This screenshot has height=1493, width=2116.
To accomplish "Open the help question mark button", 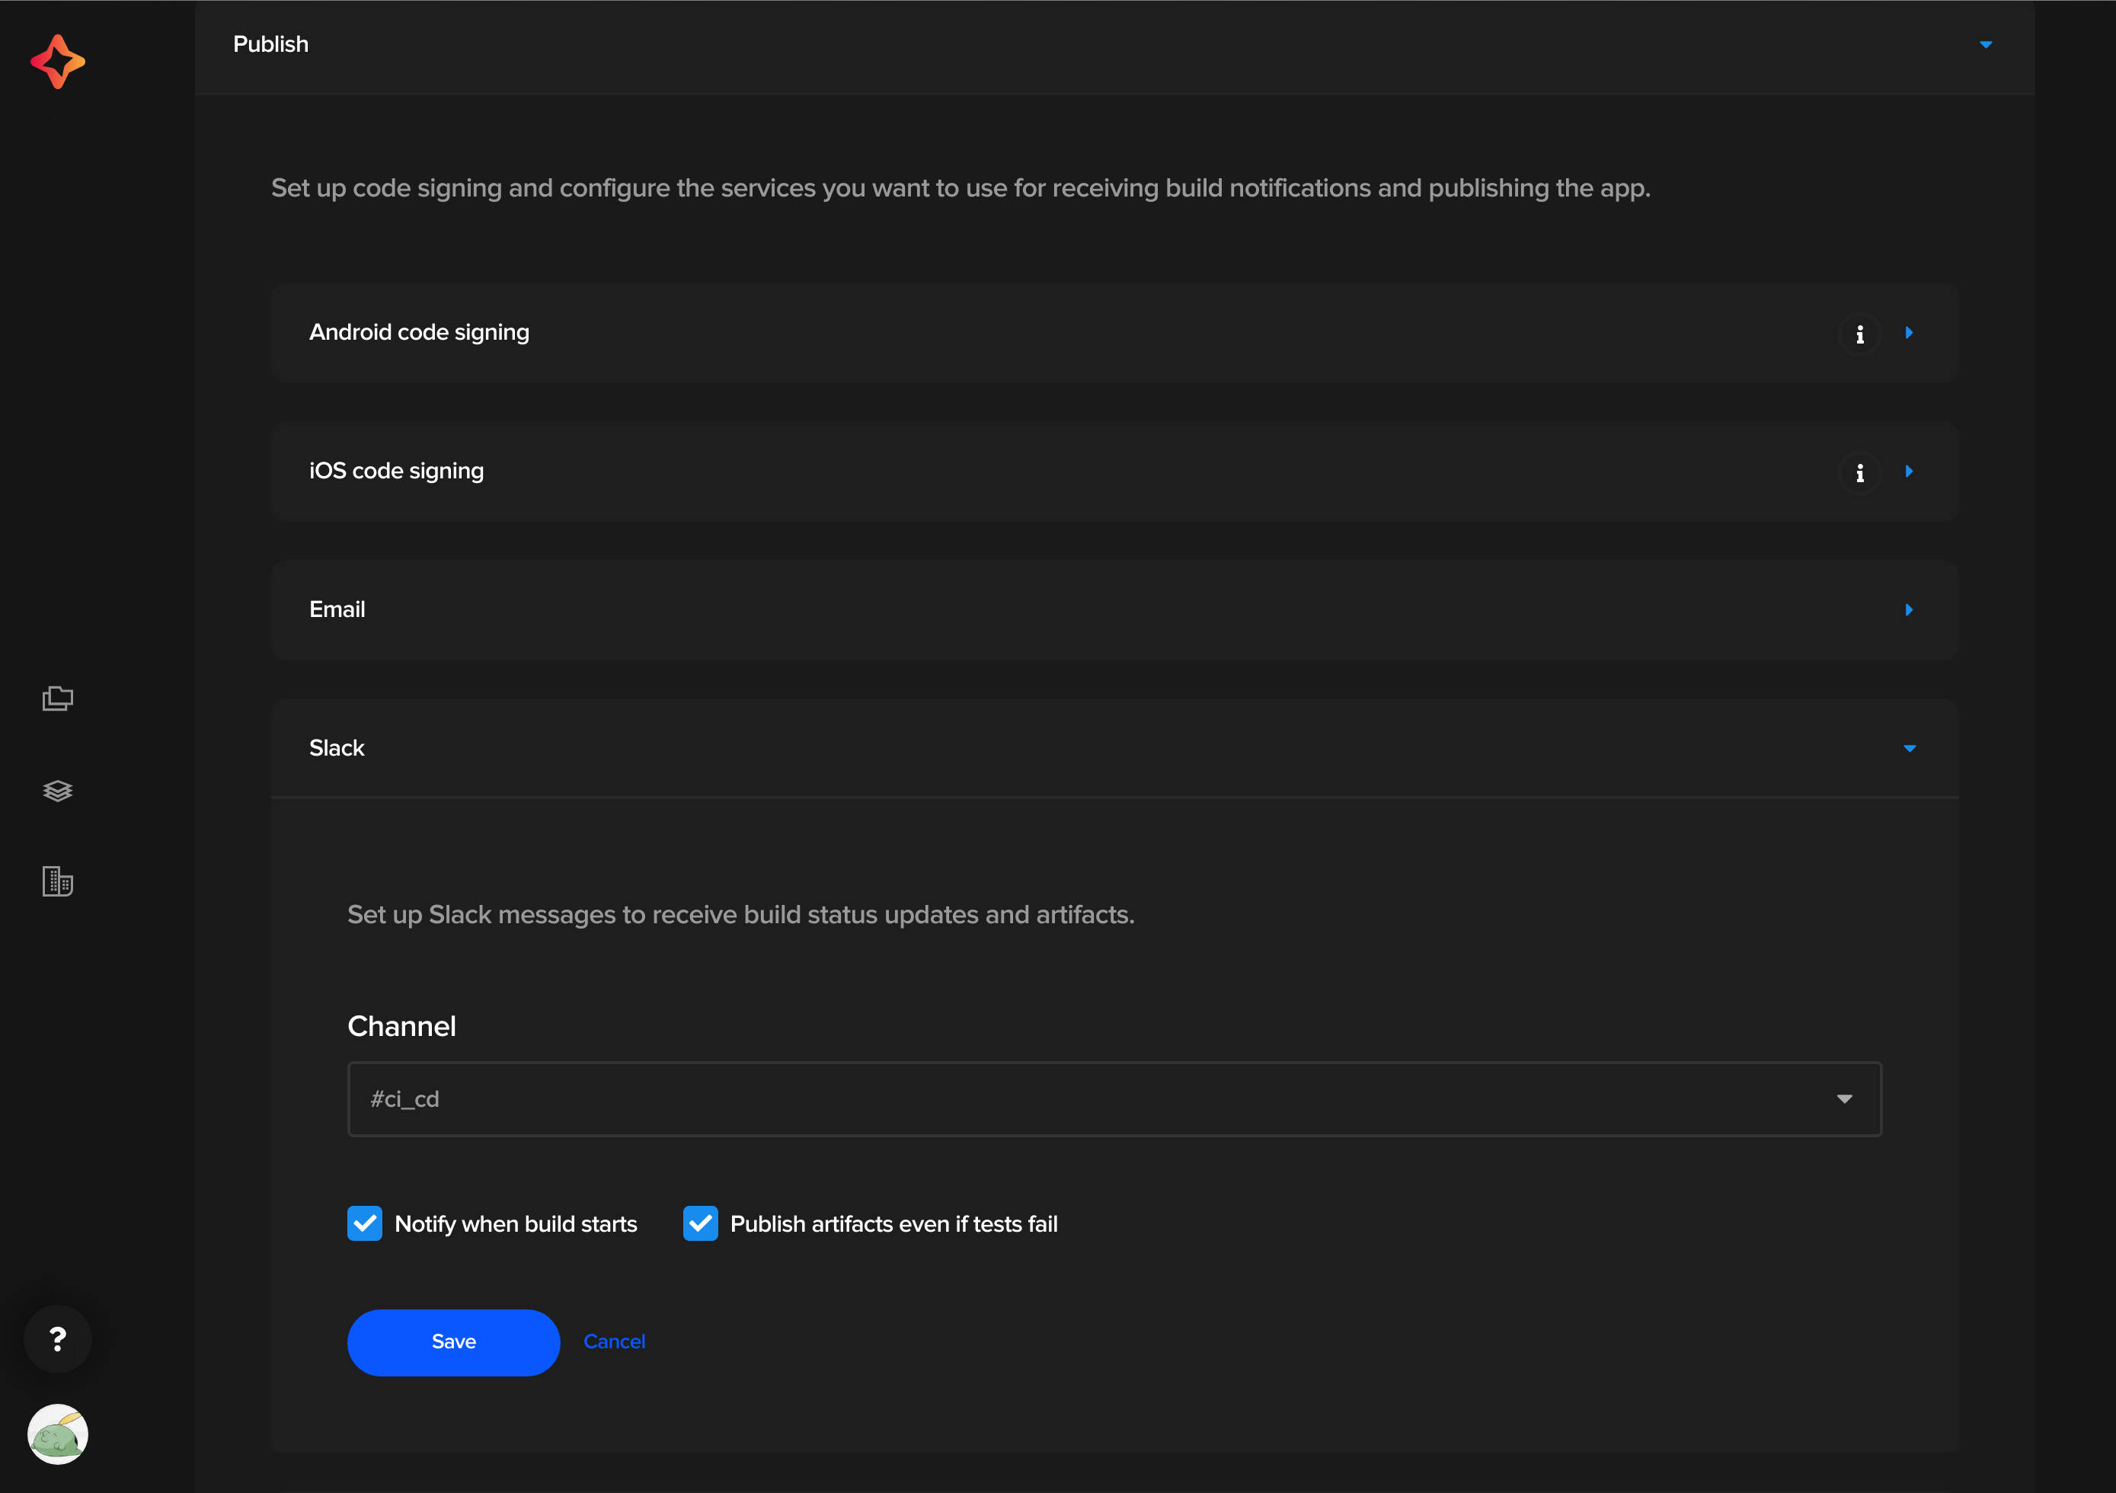I will (57, 1339).
